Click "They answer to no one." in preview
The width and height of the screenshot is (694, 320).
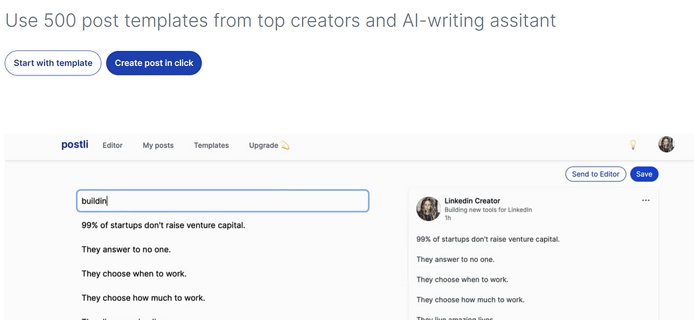455,259
